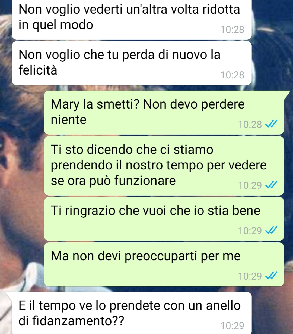Tap the 10:29 timestamp beside "se ora può funzionare"

pos(250,185)
